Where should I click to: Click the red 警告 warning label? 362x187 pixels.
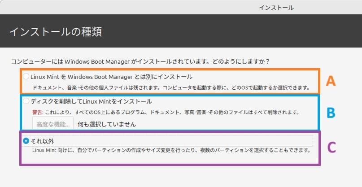(x=38, y=113)
